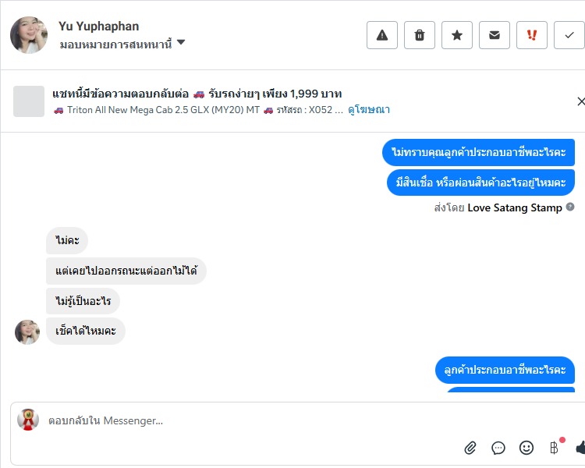
Task: Close the ad reply banner
Action: tap(580, 101)
